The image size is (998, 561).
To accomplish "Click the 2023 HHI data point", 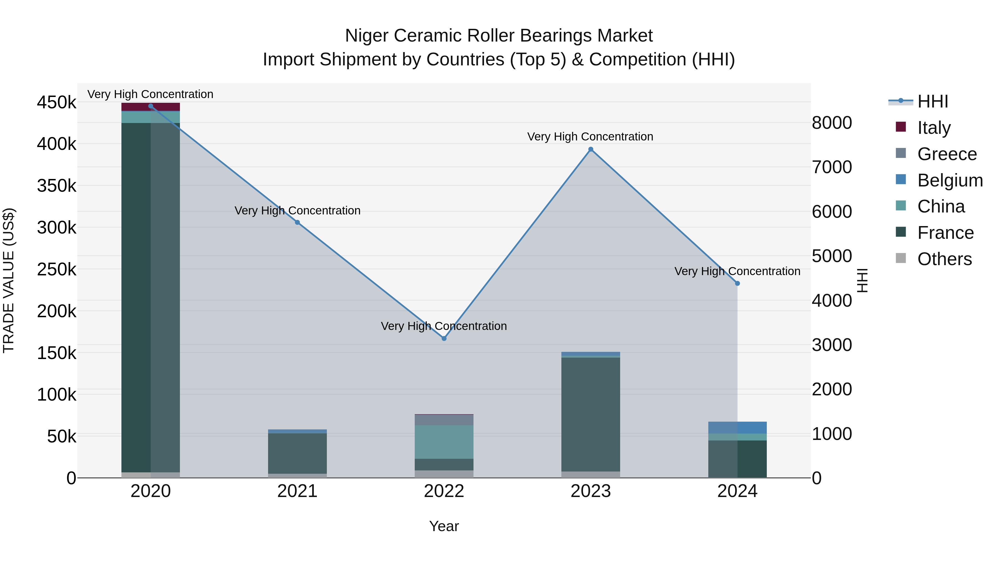I will pyautogui.click(x=591, y=149).
